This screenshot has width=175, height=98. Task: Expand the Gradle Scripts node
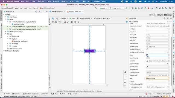(3, 51)
